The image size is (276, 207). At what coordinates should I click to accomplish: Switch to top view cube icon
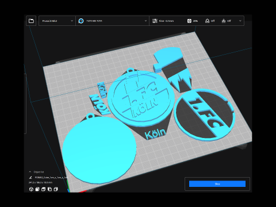pyautogui.click(x=44, y=189)
